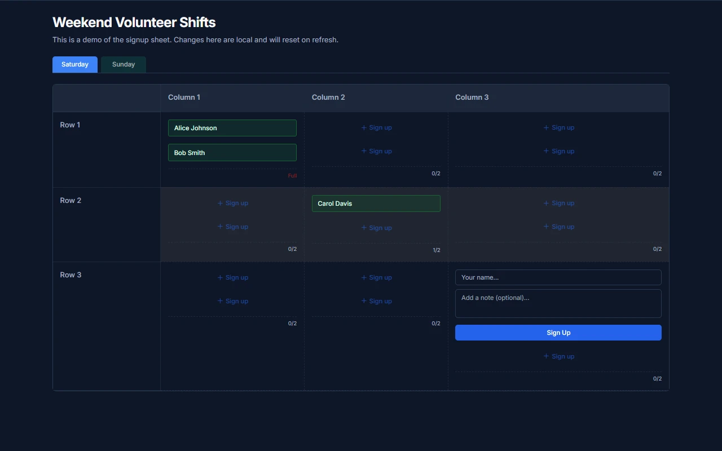Click the Row 2 label
Screen dimensions: 722x451
pos(71,201)
